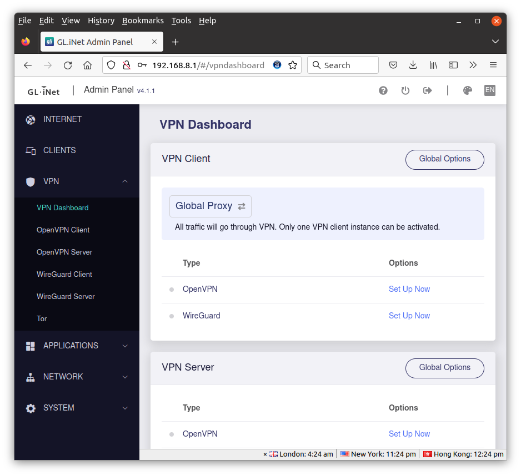521x476 pixels.
Task: Click the browser Back arrow
Action: tap(28, 65)
